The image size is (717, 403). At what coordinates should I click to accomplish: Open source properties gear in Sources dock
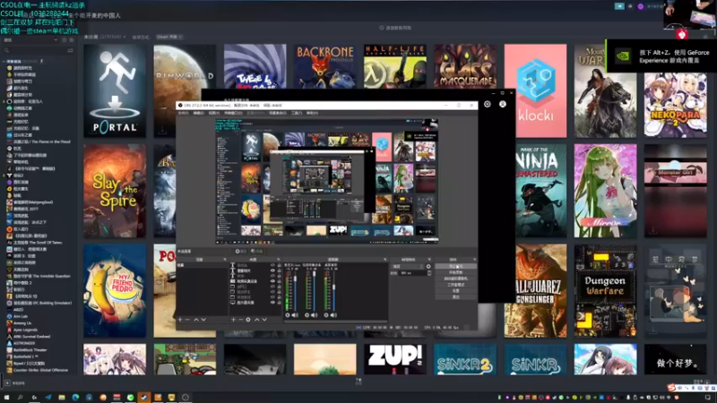(248, 320)
